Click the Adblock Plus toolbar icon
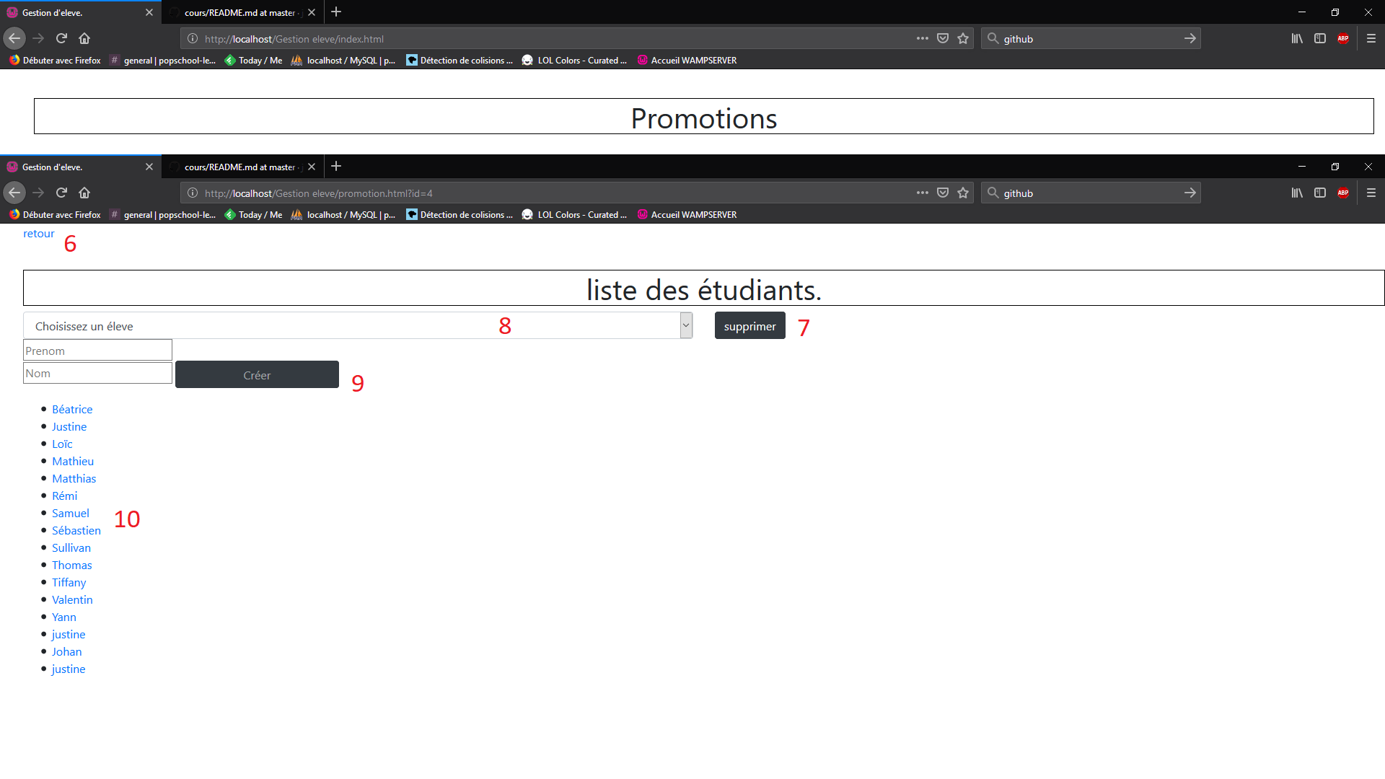Viewport: 1385px width, 779px height. (1343, 193)
